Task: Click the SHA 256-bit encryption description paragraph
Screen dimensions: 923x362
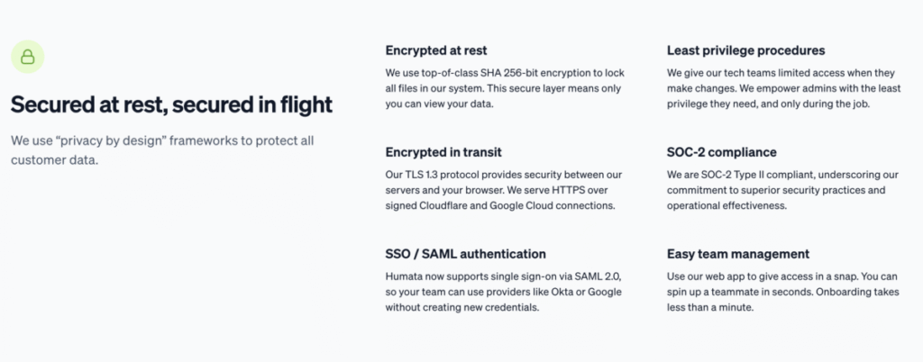Action: tap(505, 88)
